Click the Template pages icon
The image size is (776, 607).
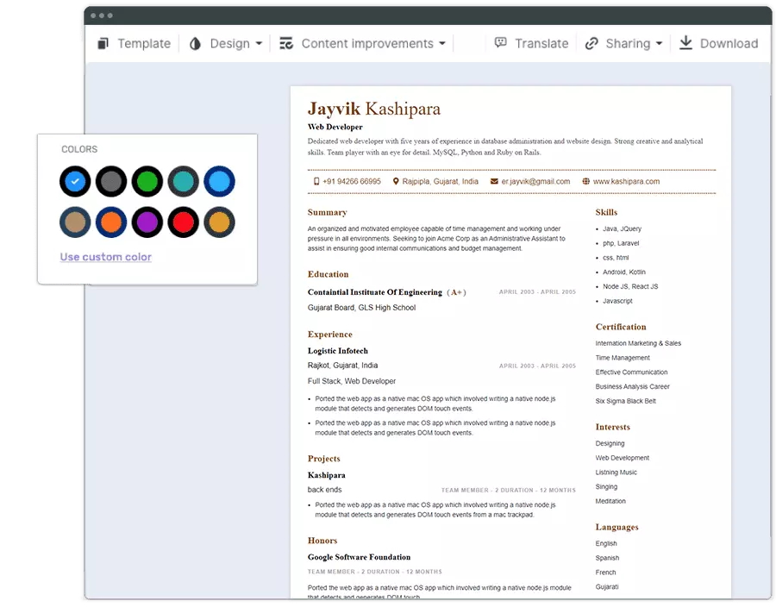click(x=103, y=43)
